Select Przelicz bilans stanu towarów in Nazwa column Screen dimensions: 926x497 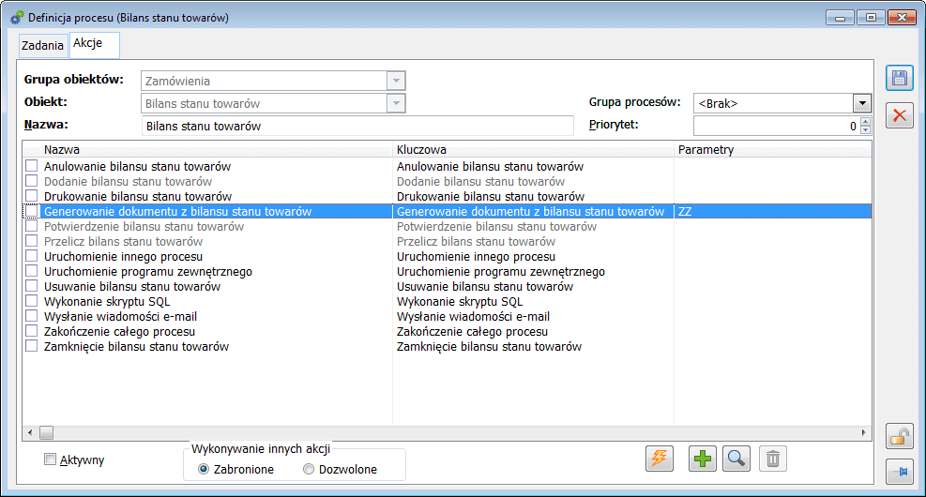click(124, 241)
